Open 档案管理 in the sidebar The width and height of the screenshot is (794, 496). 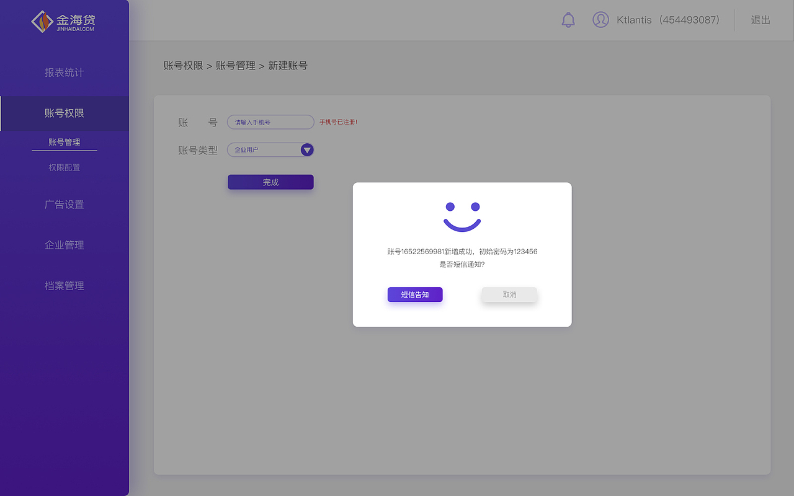65,285
